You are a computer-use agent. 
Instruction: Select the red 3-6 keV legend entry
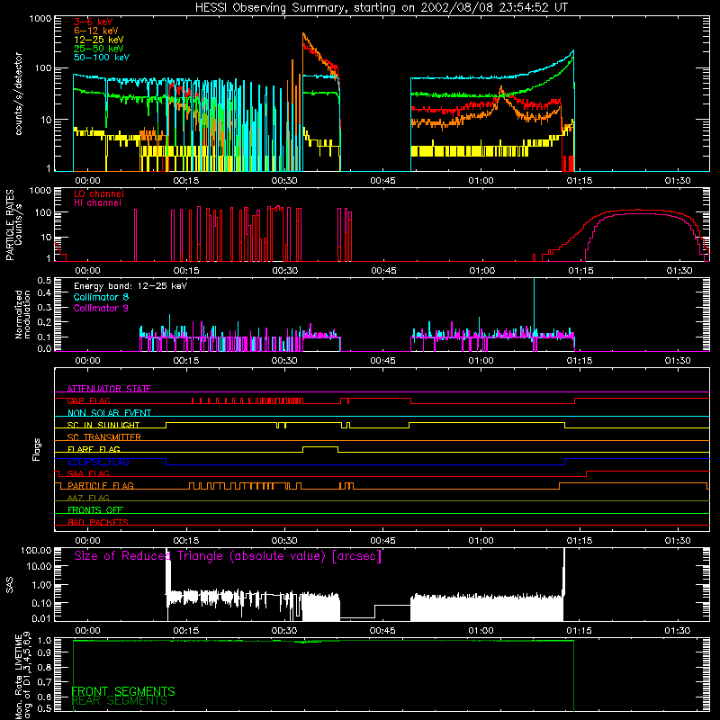[x=94, y=22]
